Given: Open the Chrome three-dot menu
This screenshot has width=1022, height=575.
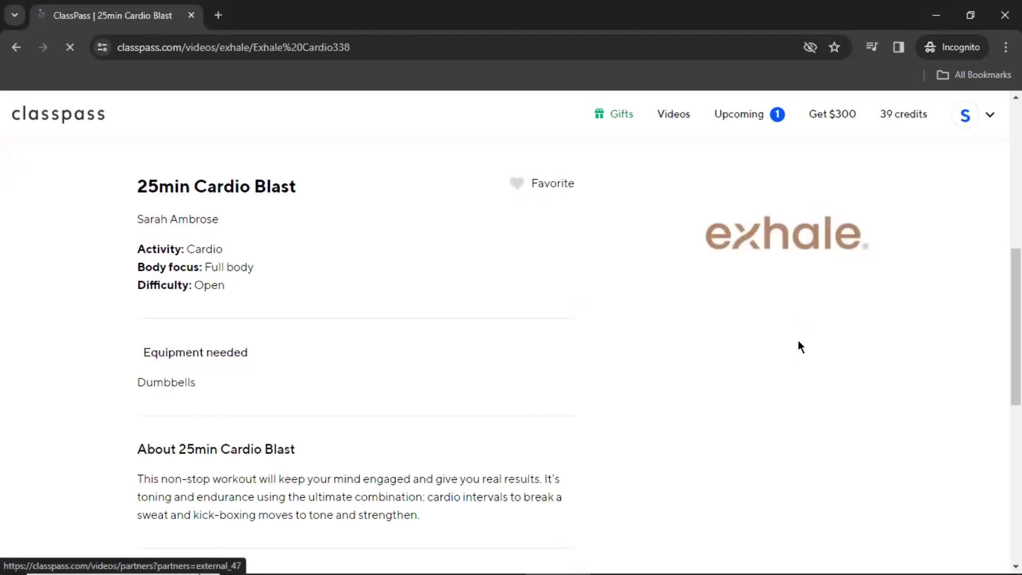Looking at the screenshot, I should pos(1005,47).
